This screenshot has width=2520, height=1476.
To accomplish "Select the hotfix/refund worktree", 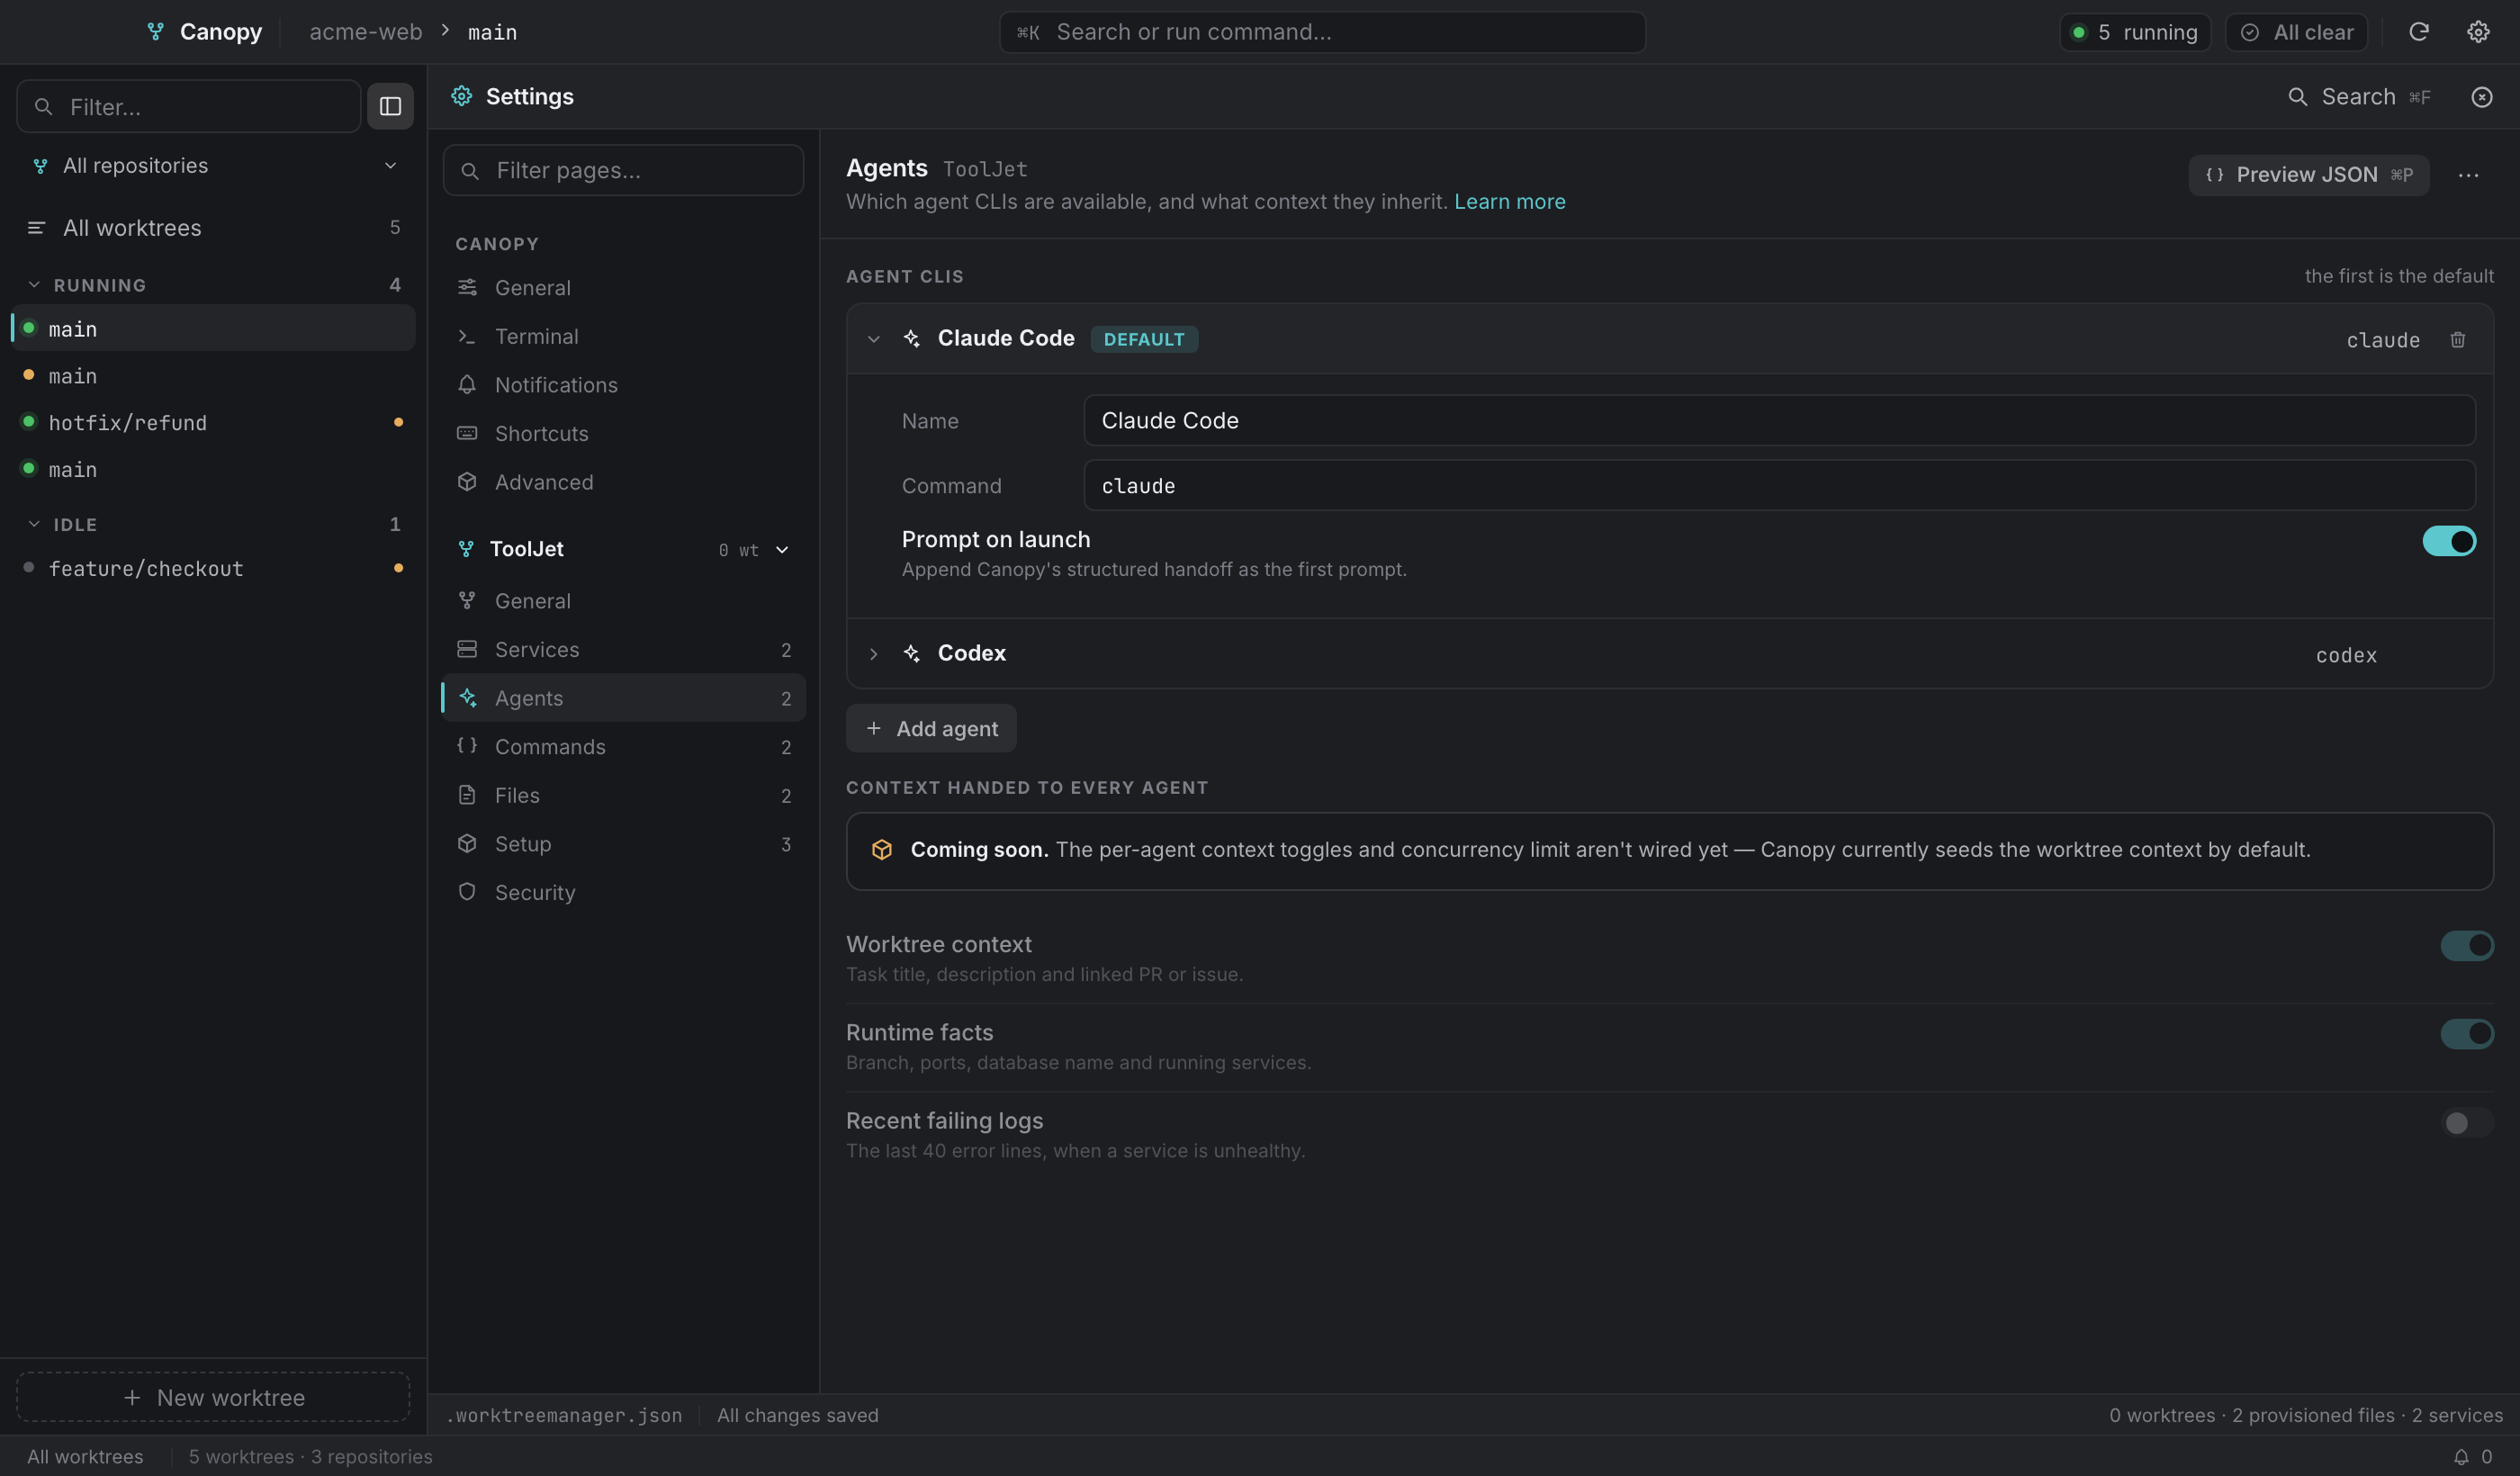I will (x=214, y=422).
